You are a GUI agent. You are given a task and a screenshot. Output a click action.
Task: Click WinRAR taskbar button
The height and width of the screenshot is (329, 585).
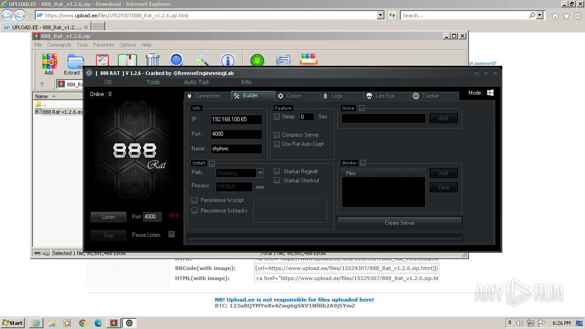point(114,323)
